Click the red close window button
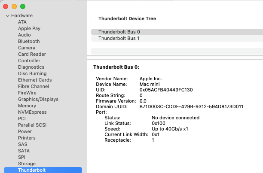This screenshot has width=263, height=173. tap(6, 6)
